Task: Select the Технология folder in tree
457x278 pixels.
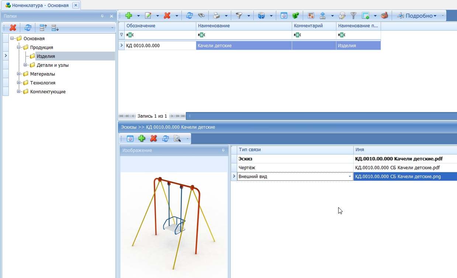Action: coord(43,83)
